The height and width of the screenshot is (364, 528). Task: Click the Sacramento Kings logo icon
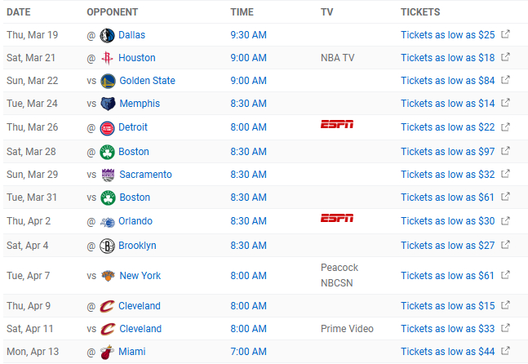108,175
